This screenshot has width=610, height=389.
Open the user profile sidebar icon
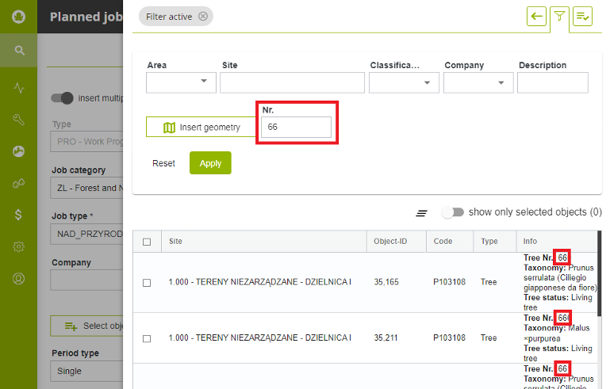pos(19,278)
